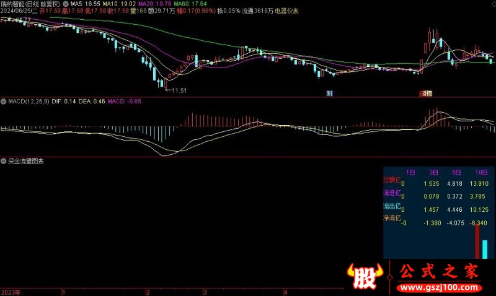The width and height of the screenshot is (496, 296).
Task: Click the cyan bar in the fund flow panel
Action: click(x=485, y=249)
